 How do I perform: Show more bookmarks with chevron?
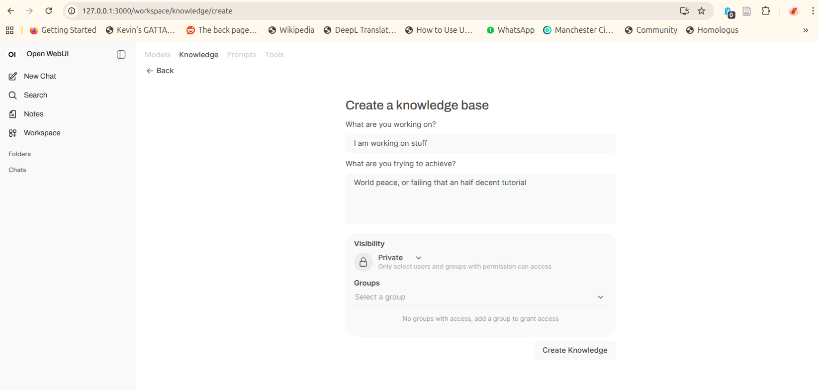(806, 30)
